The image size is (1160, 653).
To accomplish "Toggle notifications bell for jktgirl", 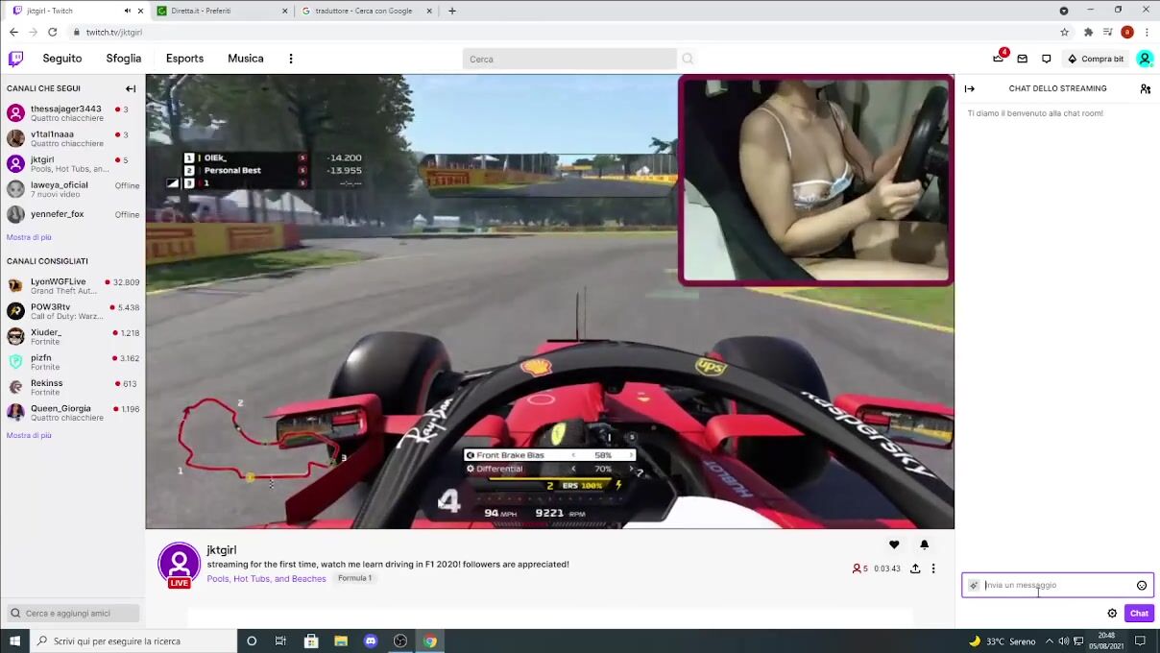I will pos(924,544).
